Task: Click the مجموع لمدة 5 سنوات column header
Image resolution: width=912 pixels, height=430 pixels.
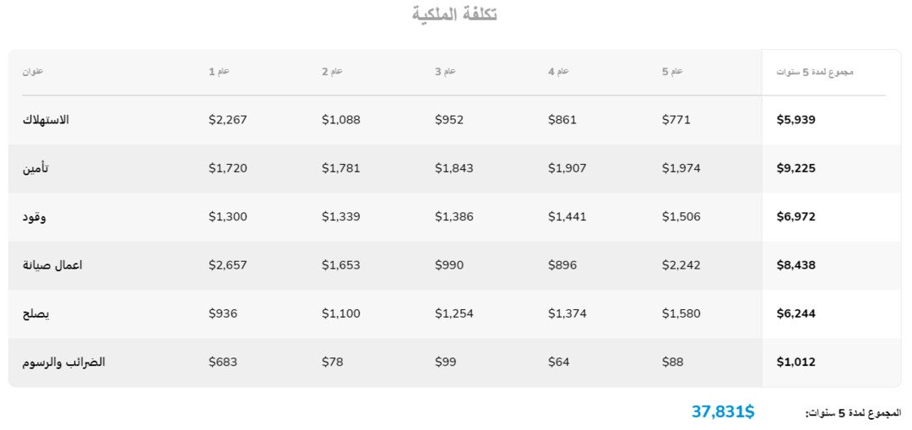Action: click(814, 72)
